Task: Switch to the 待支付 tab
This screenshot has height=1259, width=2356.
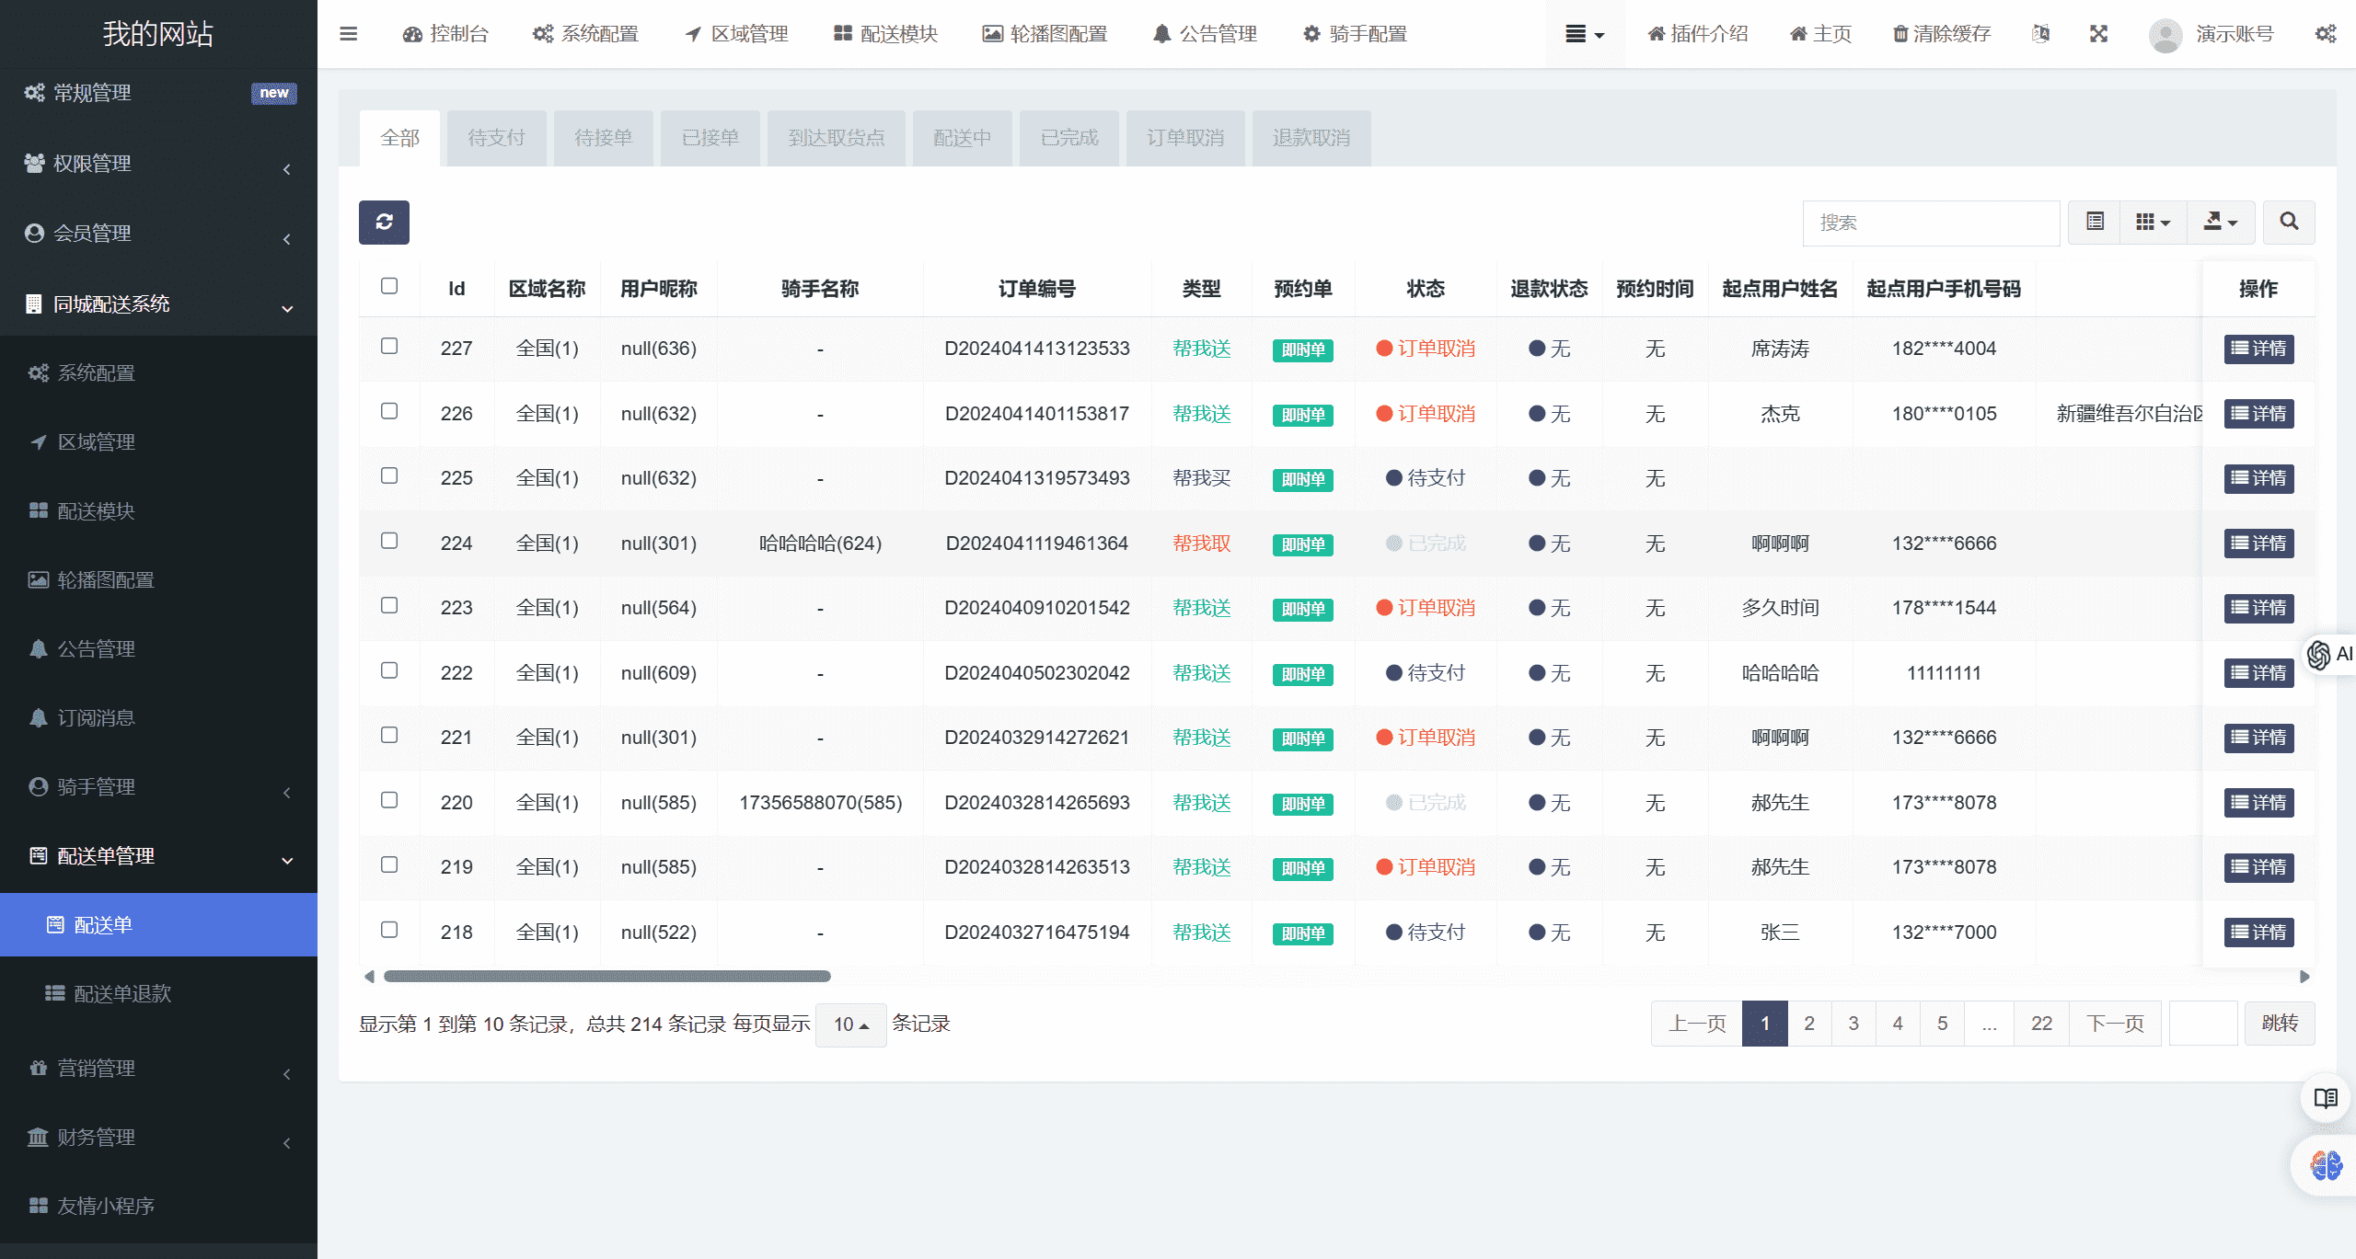Action: pos(496,138)
